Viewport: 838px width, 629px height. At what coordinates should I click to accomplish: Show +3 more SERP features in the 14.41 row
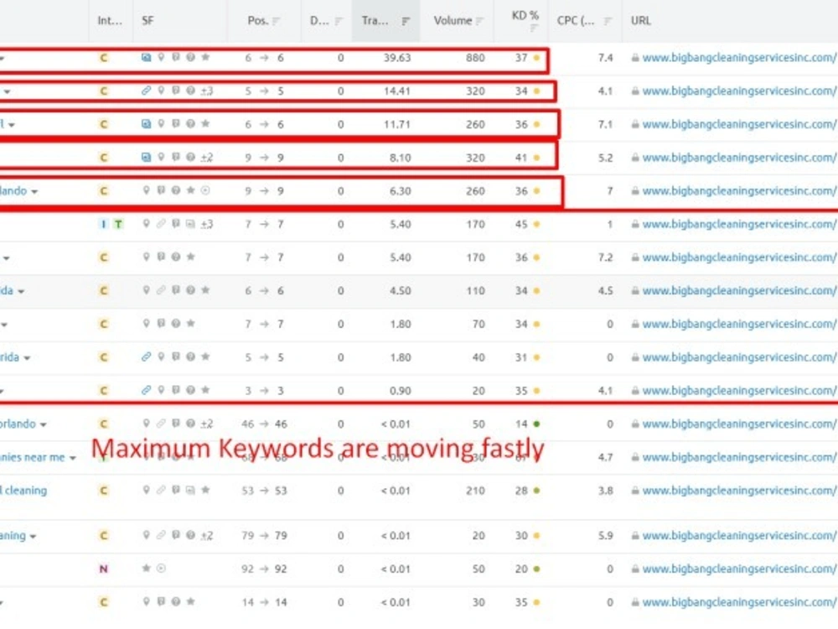coord(207,91)
